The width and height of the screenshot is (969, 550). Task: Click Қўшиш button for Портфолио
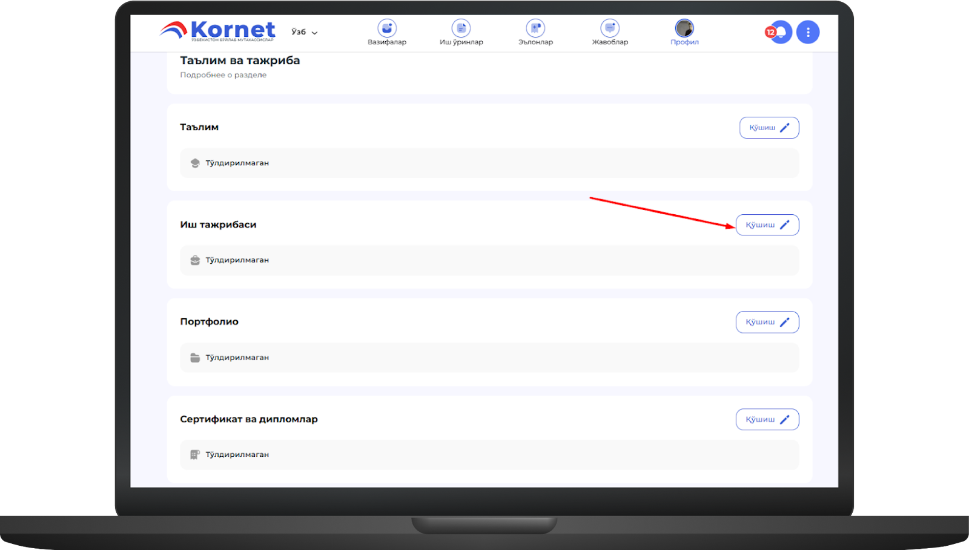point(767,322)
